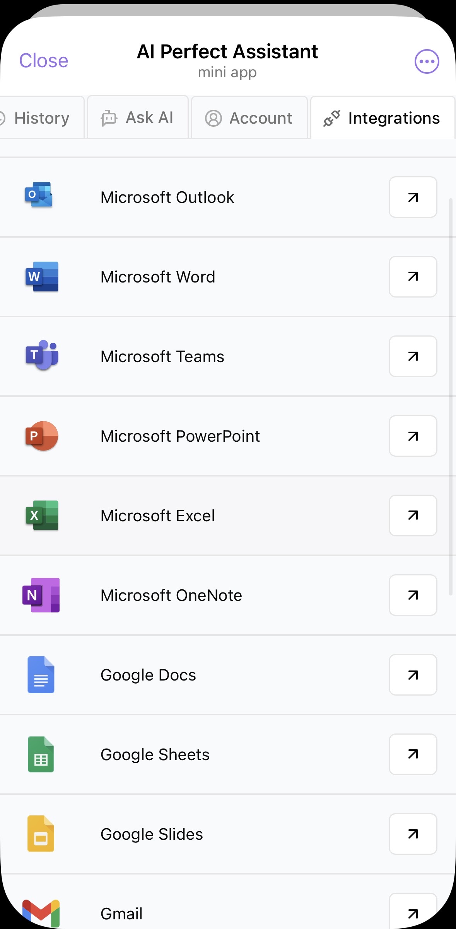Click the Microsoft Excel logo icon
Viewport: 456px width, 929px height.
click(42, 516)
